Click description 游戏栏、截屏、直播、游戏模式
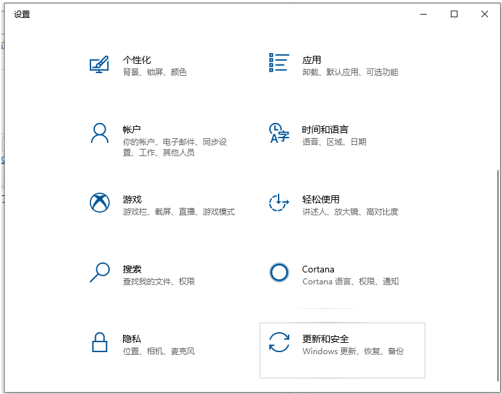Screen dimensions: 502x394 179,211
